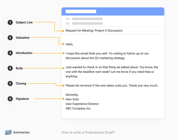
Task: Click the white title field in blue header
Action: coord(81,11)
